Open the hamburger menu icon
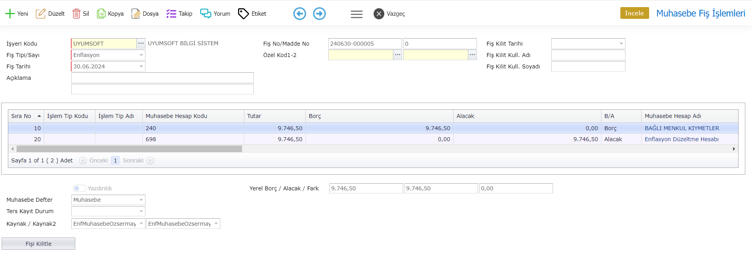 pos(357,14)
